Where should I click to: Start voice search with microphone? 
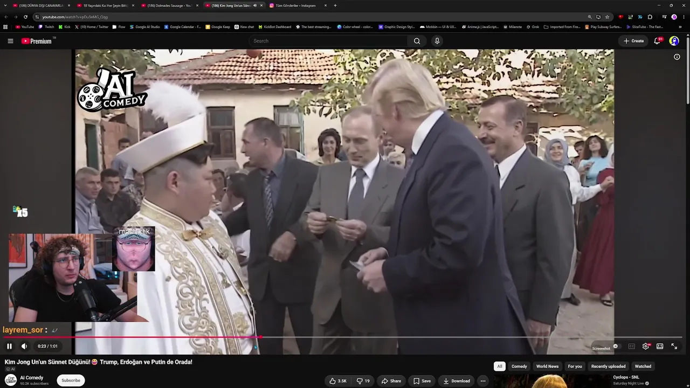437,41
